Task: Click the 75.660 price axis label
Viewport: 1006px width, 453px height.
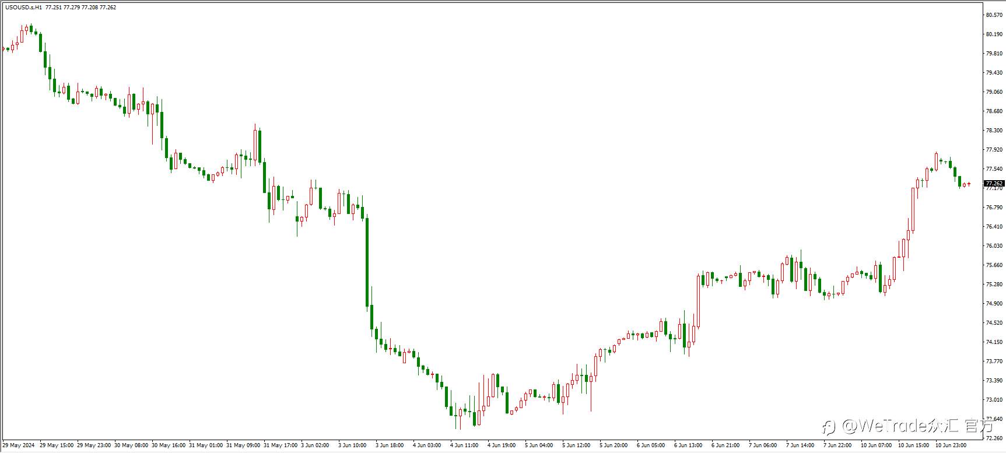Action: (x=994, y=265)
